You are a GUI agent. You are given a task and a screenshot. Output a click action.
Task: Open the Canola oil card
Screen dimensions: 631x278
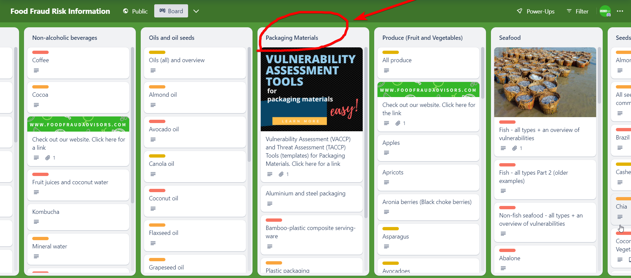(x=161, y=164)
